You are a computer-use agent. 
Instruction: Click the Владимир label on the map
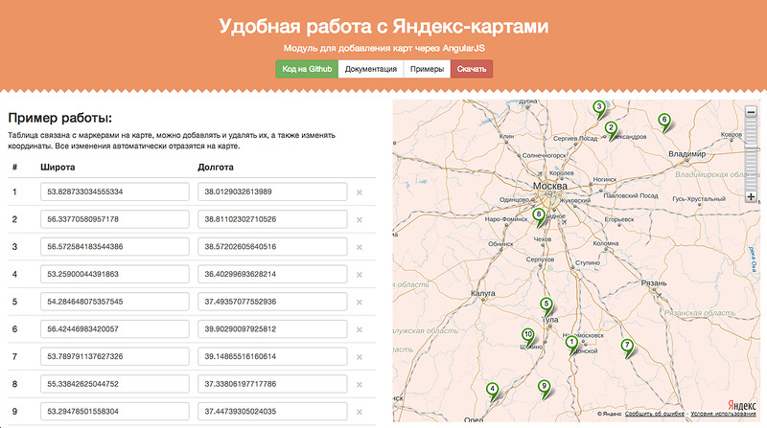[686, 154]
